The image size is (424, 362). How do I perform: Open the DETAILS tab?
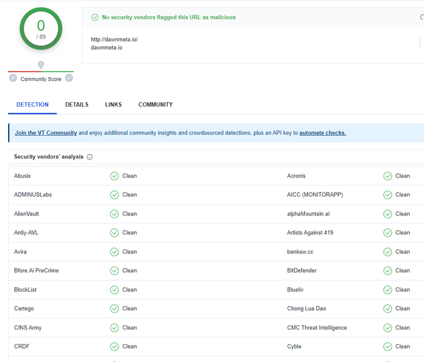tap(77, 105)
